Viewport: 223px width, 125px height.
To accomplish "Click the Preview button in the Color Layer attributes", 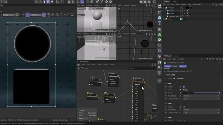I will [x=168, y=66].
